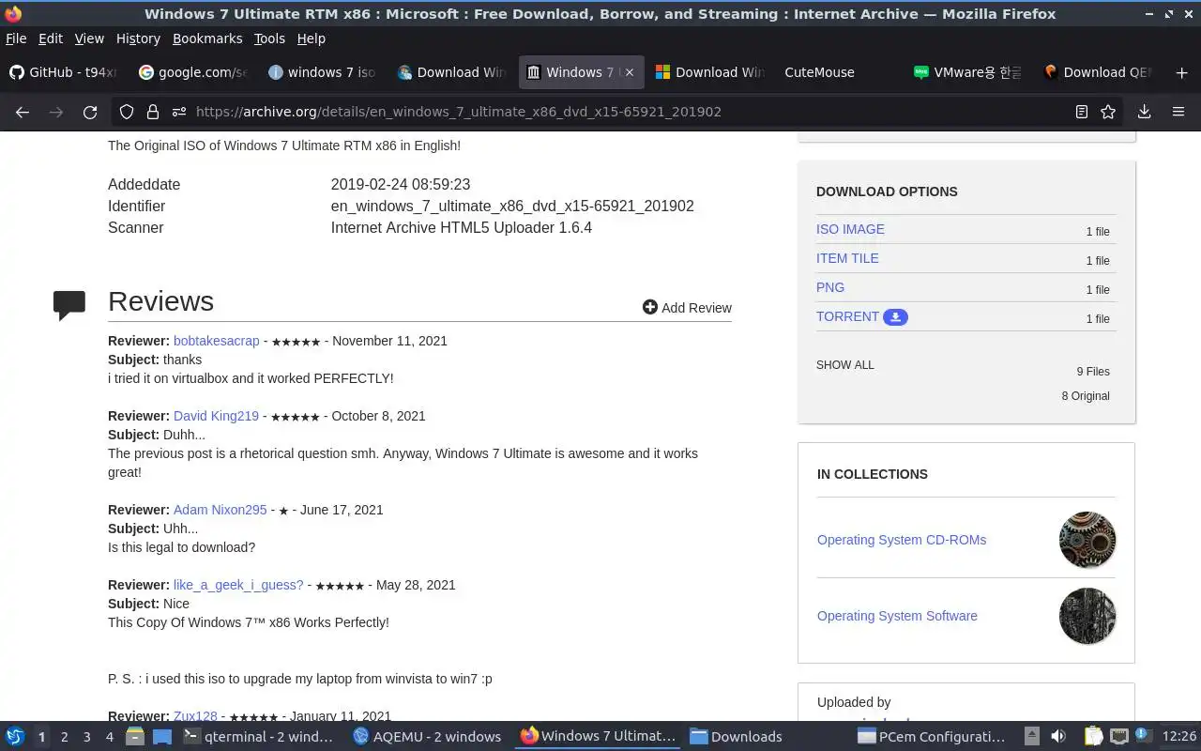Open the Help menu
The image size is (1201, 751).
[x=312, y=38]
